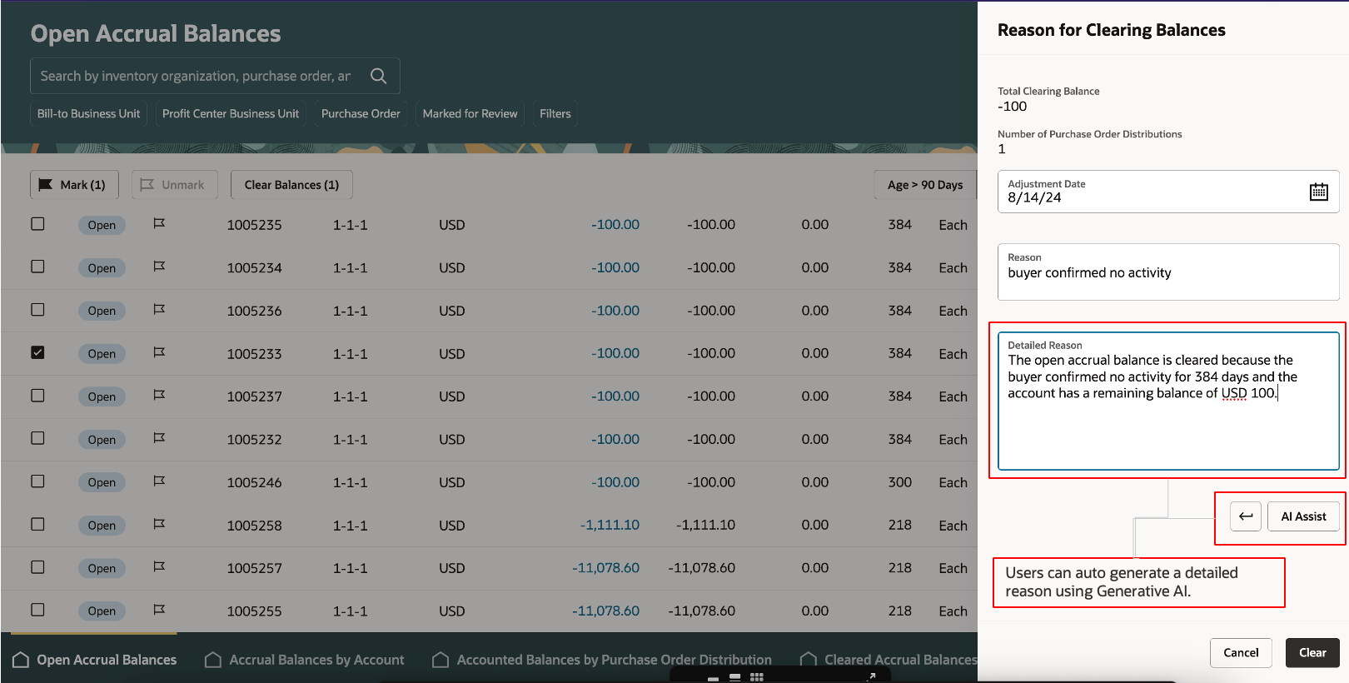Open the Filters chip
The image size is (1349, 683).
point(555,113)
